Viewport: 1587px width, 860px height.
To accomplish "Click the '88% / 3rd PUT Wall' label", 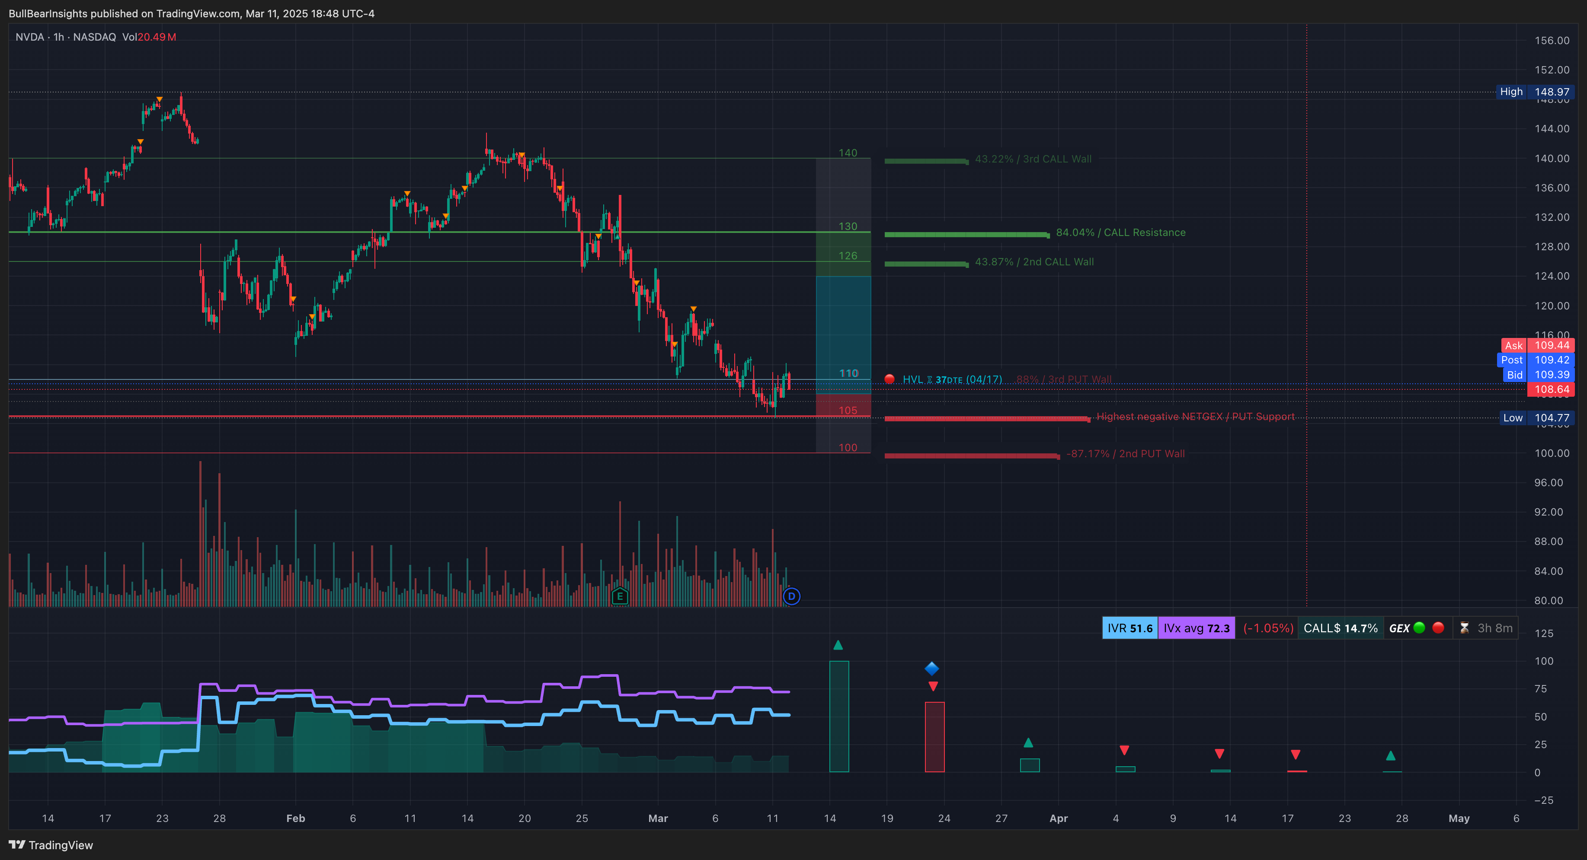I will [x=1064, y=379].
